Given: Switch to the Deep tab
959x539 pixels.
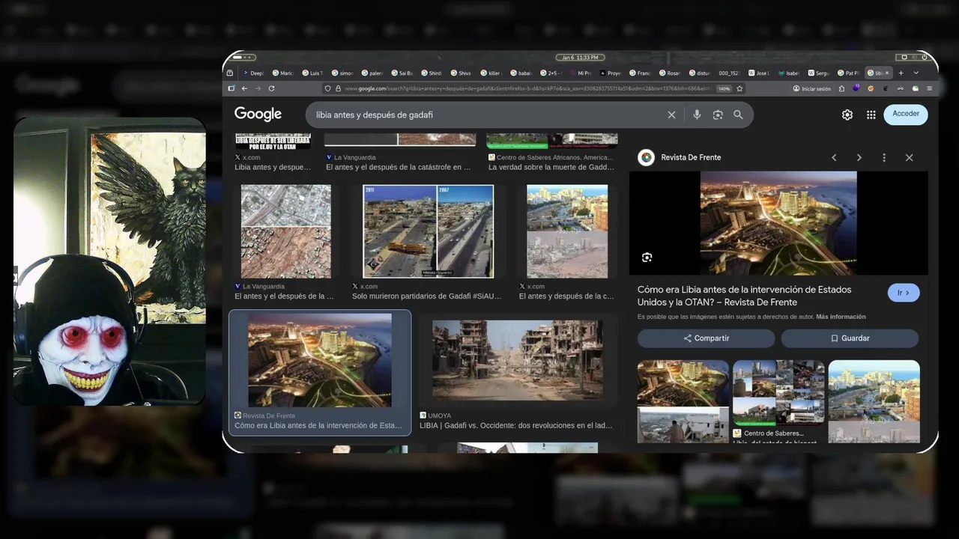Looking at the screenshot, I should pyautogui.click(x=253, y=73).
